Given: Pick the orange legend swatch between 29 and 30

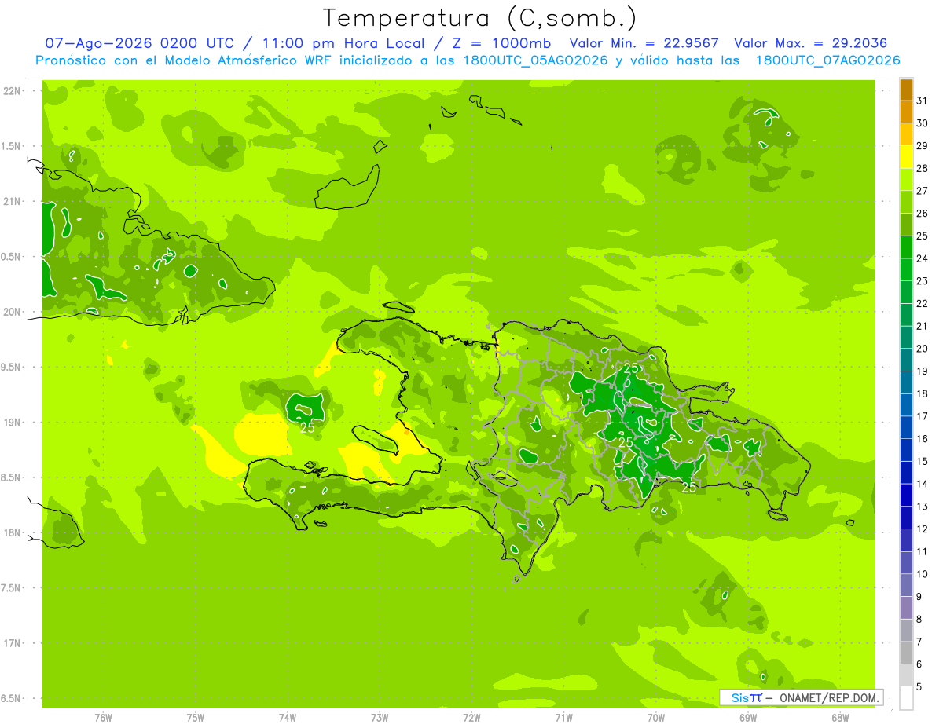Looking at the screenshot, I should tap(906, 134).
